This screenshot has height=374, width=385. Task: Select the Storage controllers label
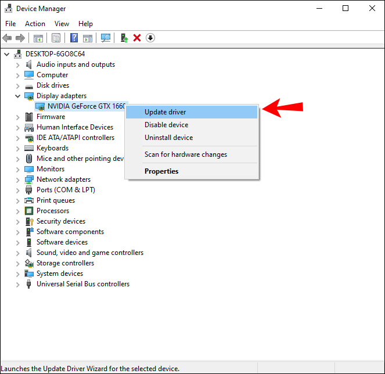tap(65, 263)
